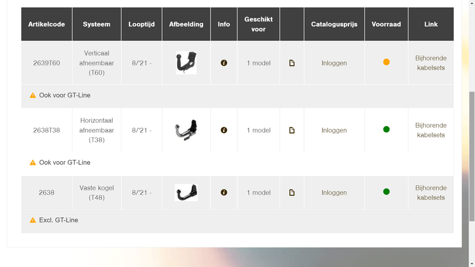Click the info icon for article 2639T60
The width and height of the screenshot is (475, 267).
(224, 62)
